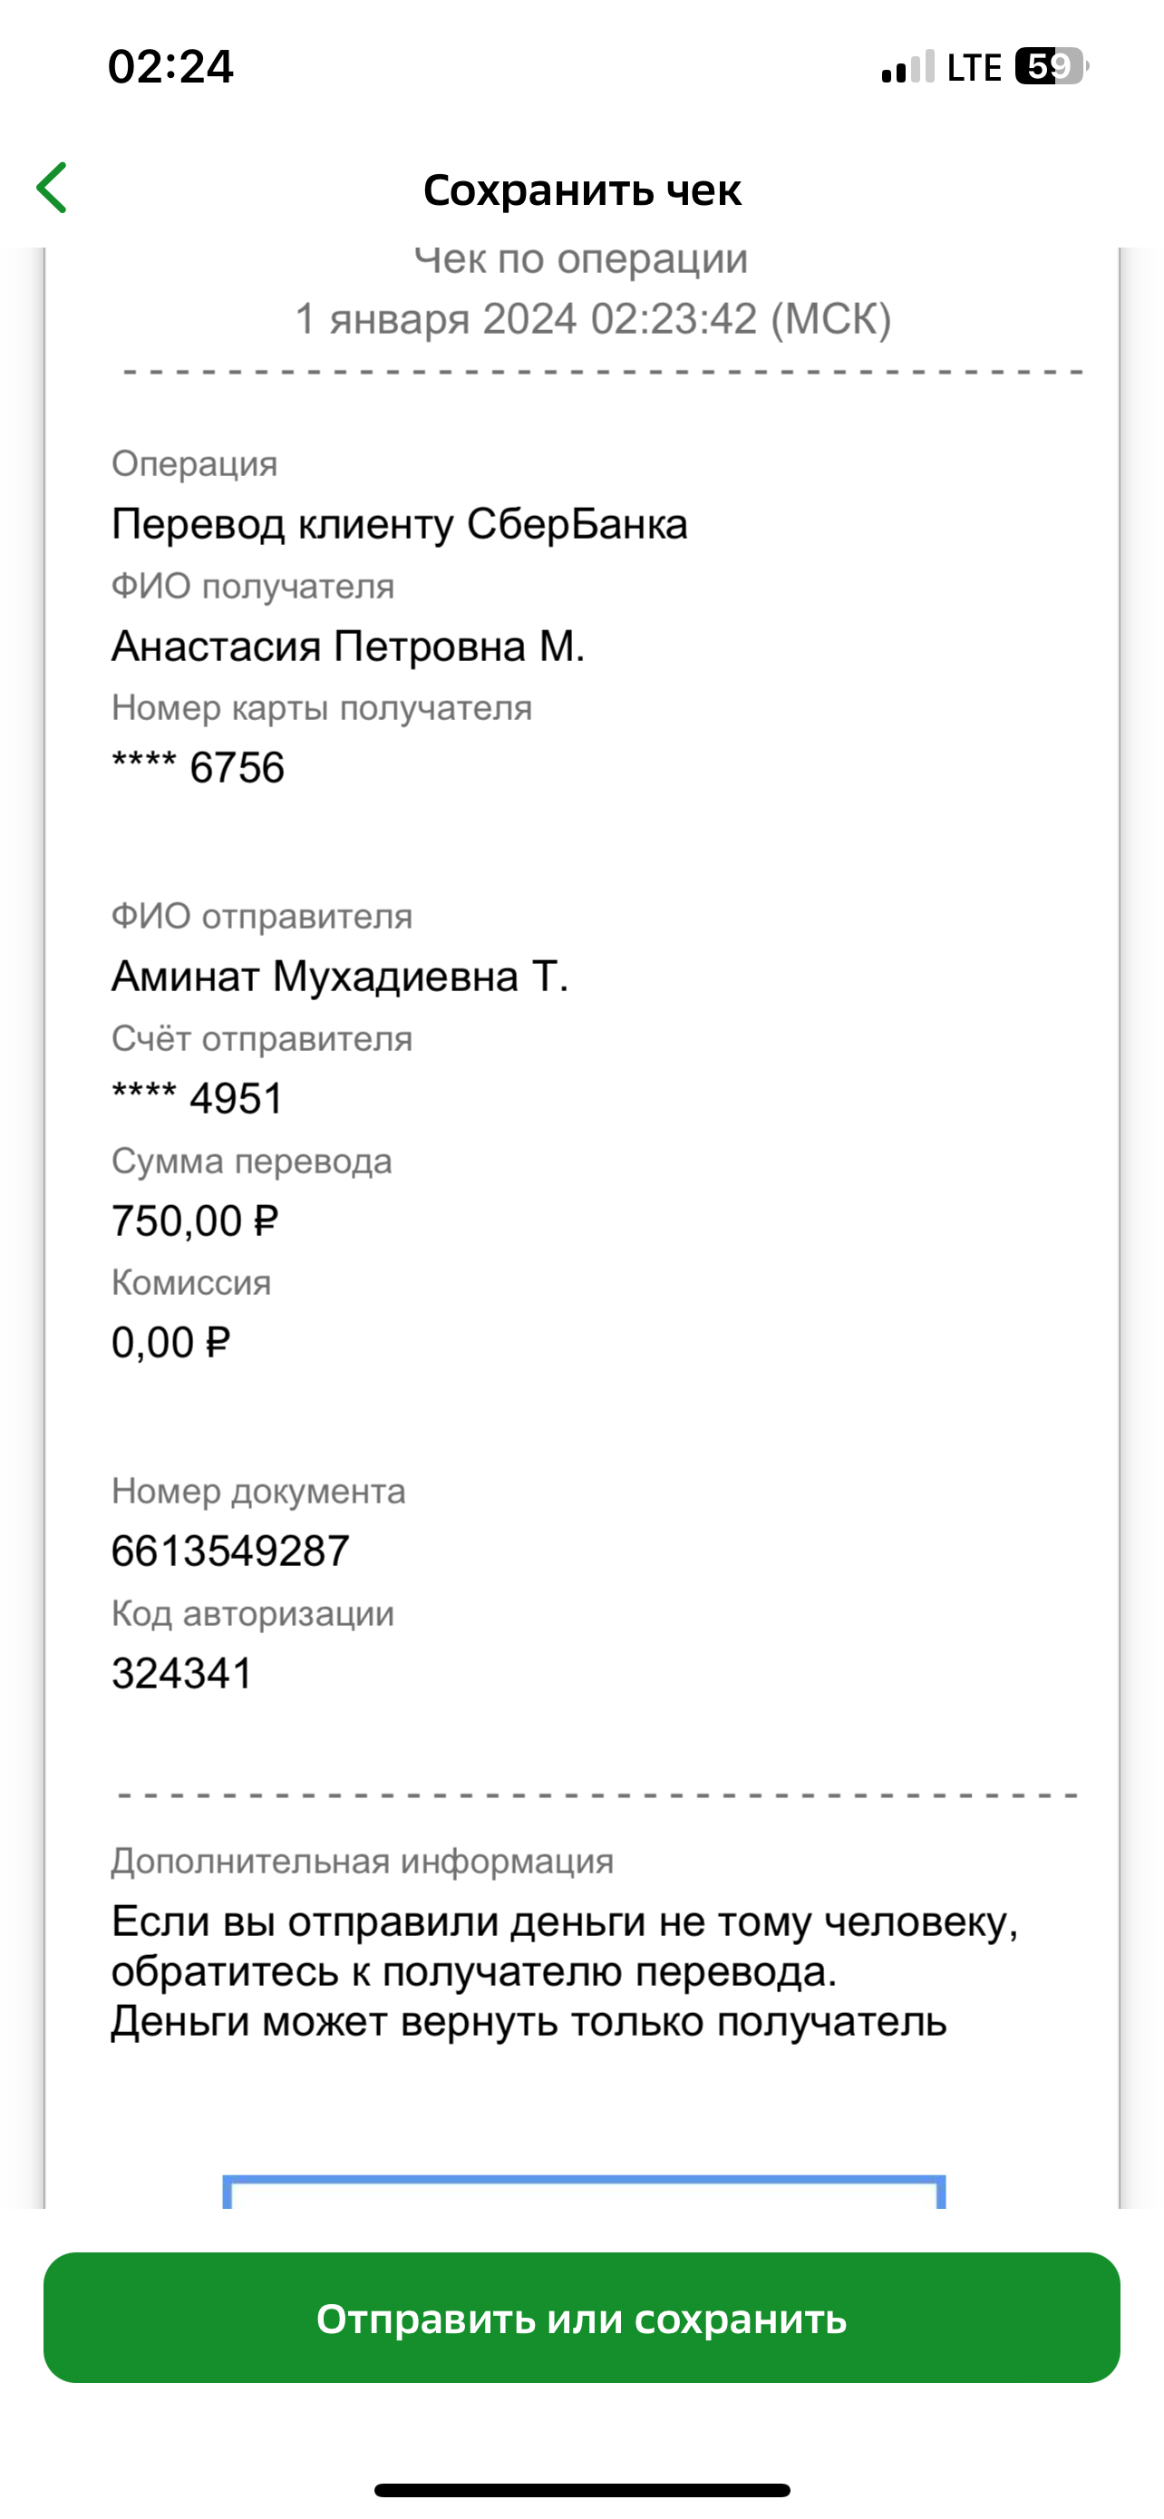Viewport: 1164px width, 2519px height.
Task: Tap the green back arrow icon
Action: (52, 188)
